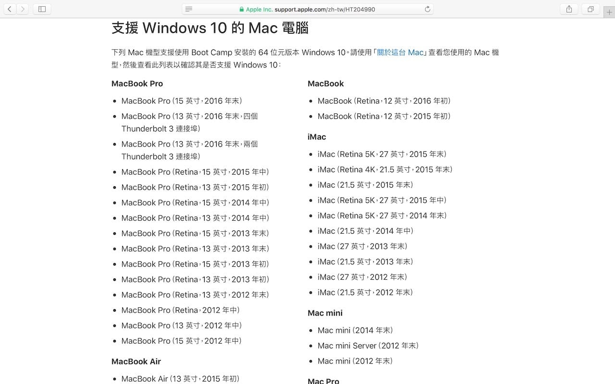Click MacBook Pro (Retina, 15 英寸, 2015 年中)
Image resolution: width=615 pixels, height=384 pixels.
coord(195,172)
